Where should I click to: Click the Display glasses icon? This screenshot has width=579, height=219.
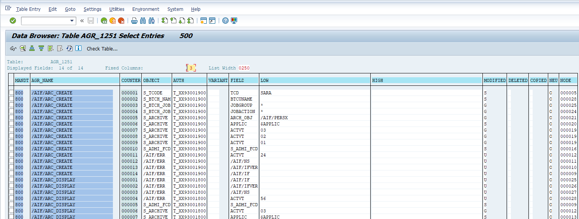[13, 49]
